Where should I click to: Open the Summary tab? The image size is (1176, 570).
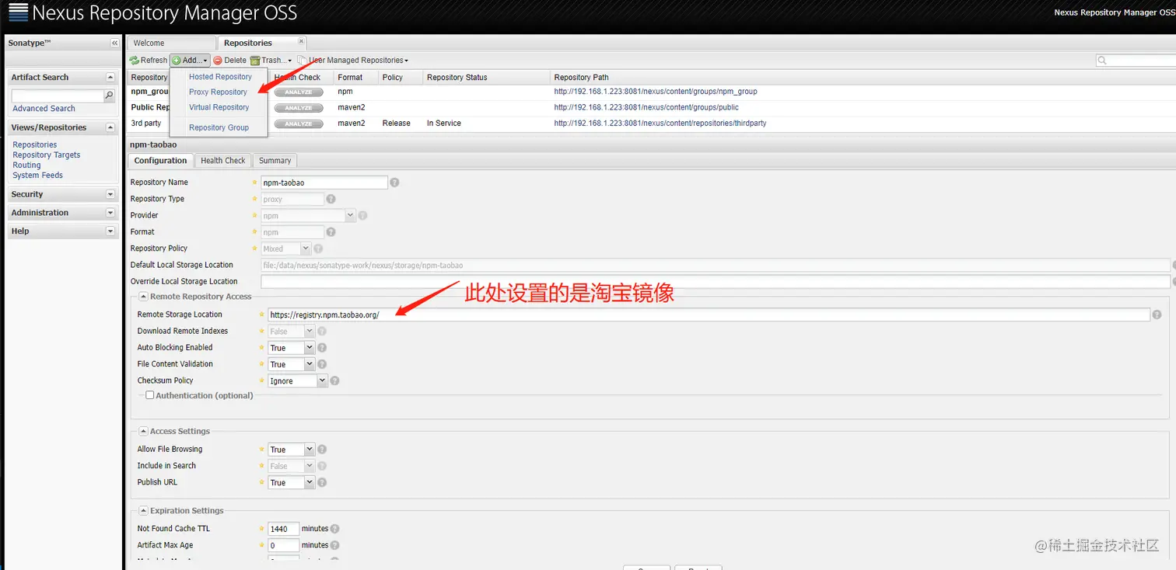point(275,161)
